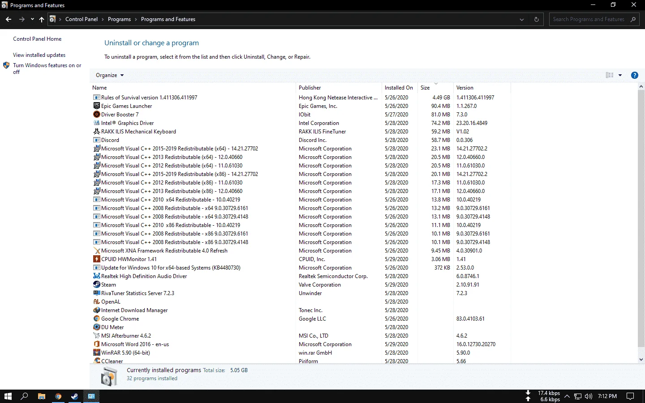
Task: Click the Google Chrome list icon
Action: 96,318
